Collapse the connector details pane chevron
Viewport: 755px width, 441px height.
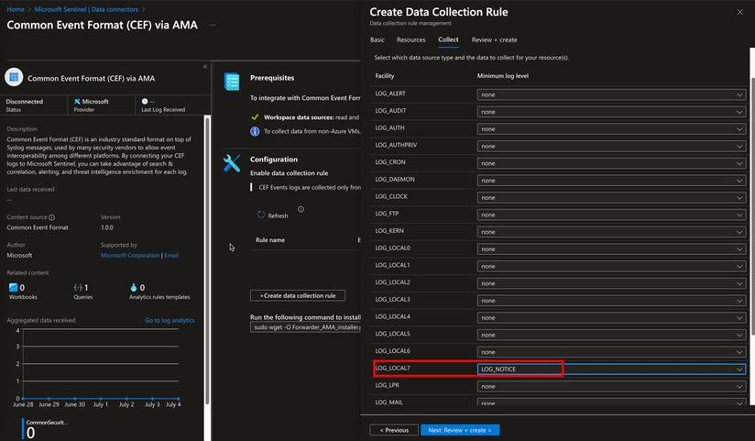[x=204, y=66]
